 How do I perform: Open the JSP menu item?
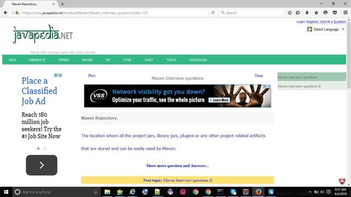tap(108, 60)
